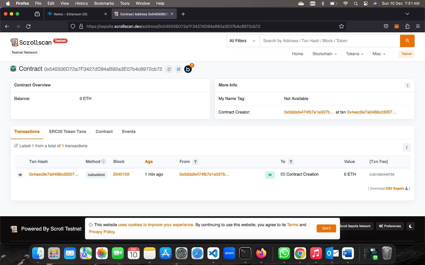Open Contract Creator address link
425x265 pixels.
click(x=309, y=112)
